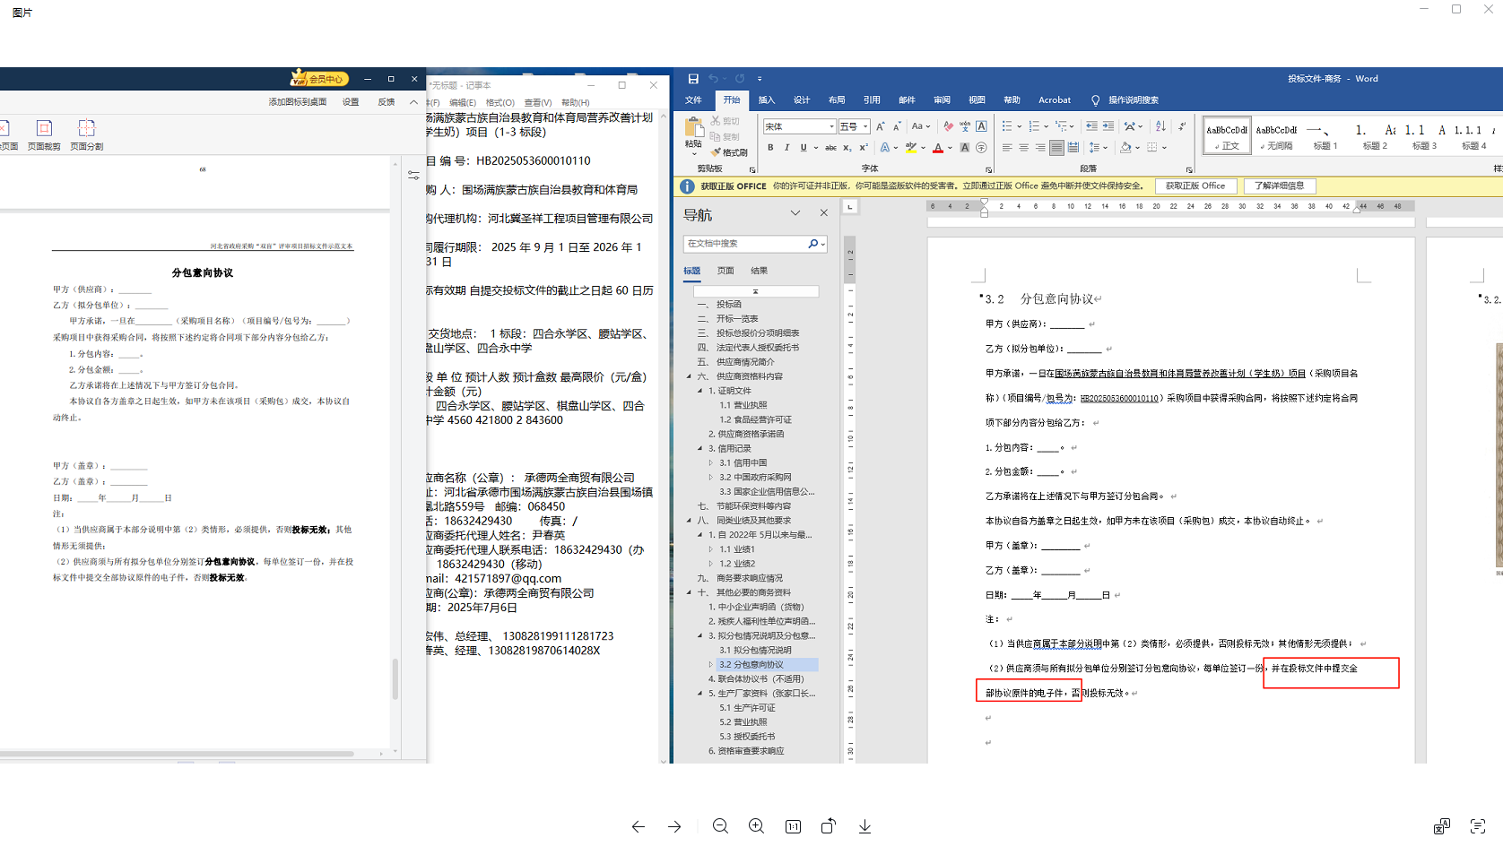Search the navigation pane with magnifier icon

point(813,244)
